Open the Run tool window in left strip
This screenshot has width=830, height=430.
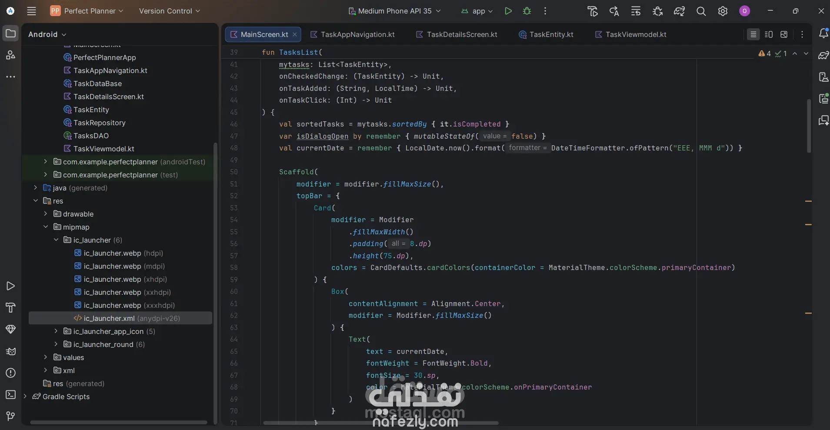click(10, 286)
